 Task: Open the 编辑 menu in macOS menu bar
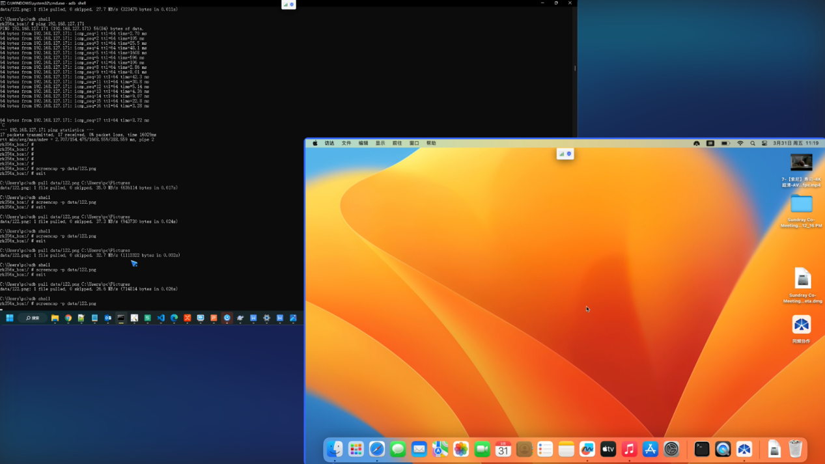(363, 143)
